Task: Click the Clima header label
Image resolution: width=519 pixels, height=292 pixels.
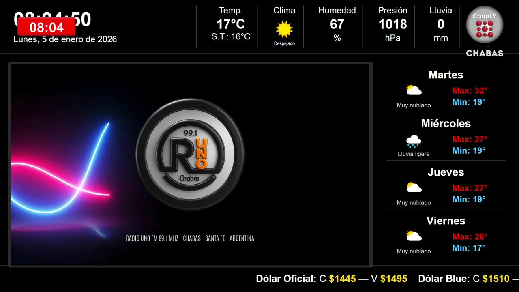Action: [284, 11]
